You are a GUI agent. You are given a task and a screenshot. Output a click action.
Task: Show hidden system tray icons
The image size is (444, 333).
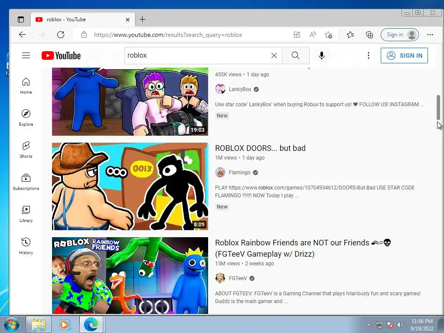369,325
